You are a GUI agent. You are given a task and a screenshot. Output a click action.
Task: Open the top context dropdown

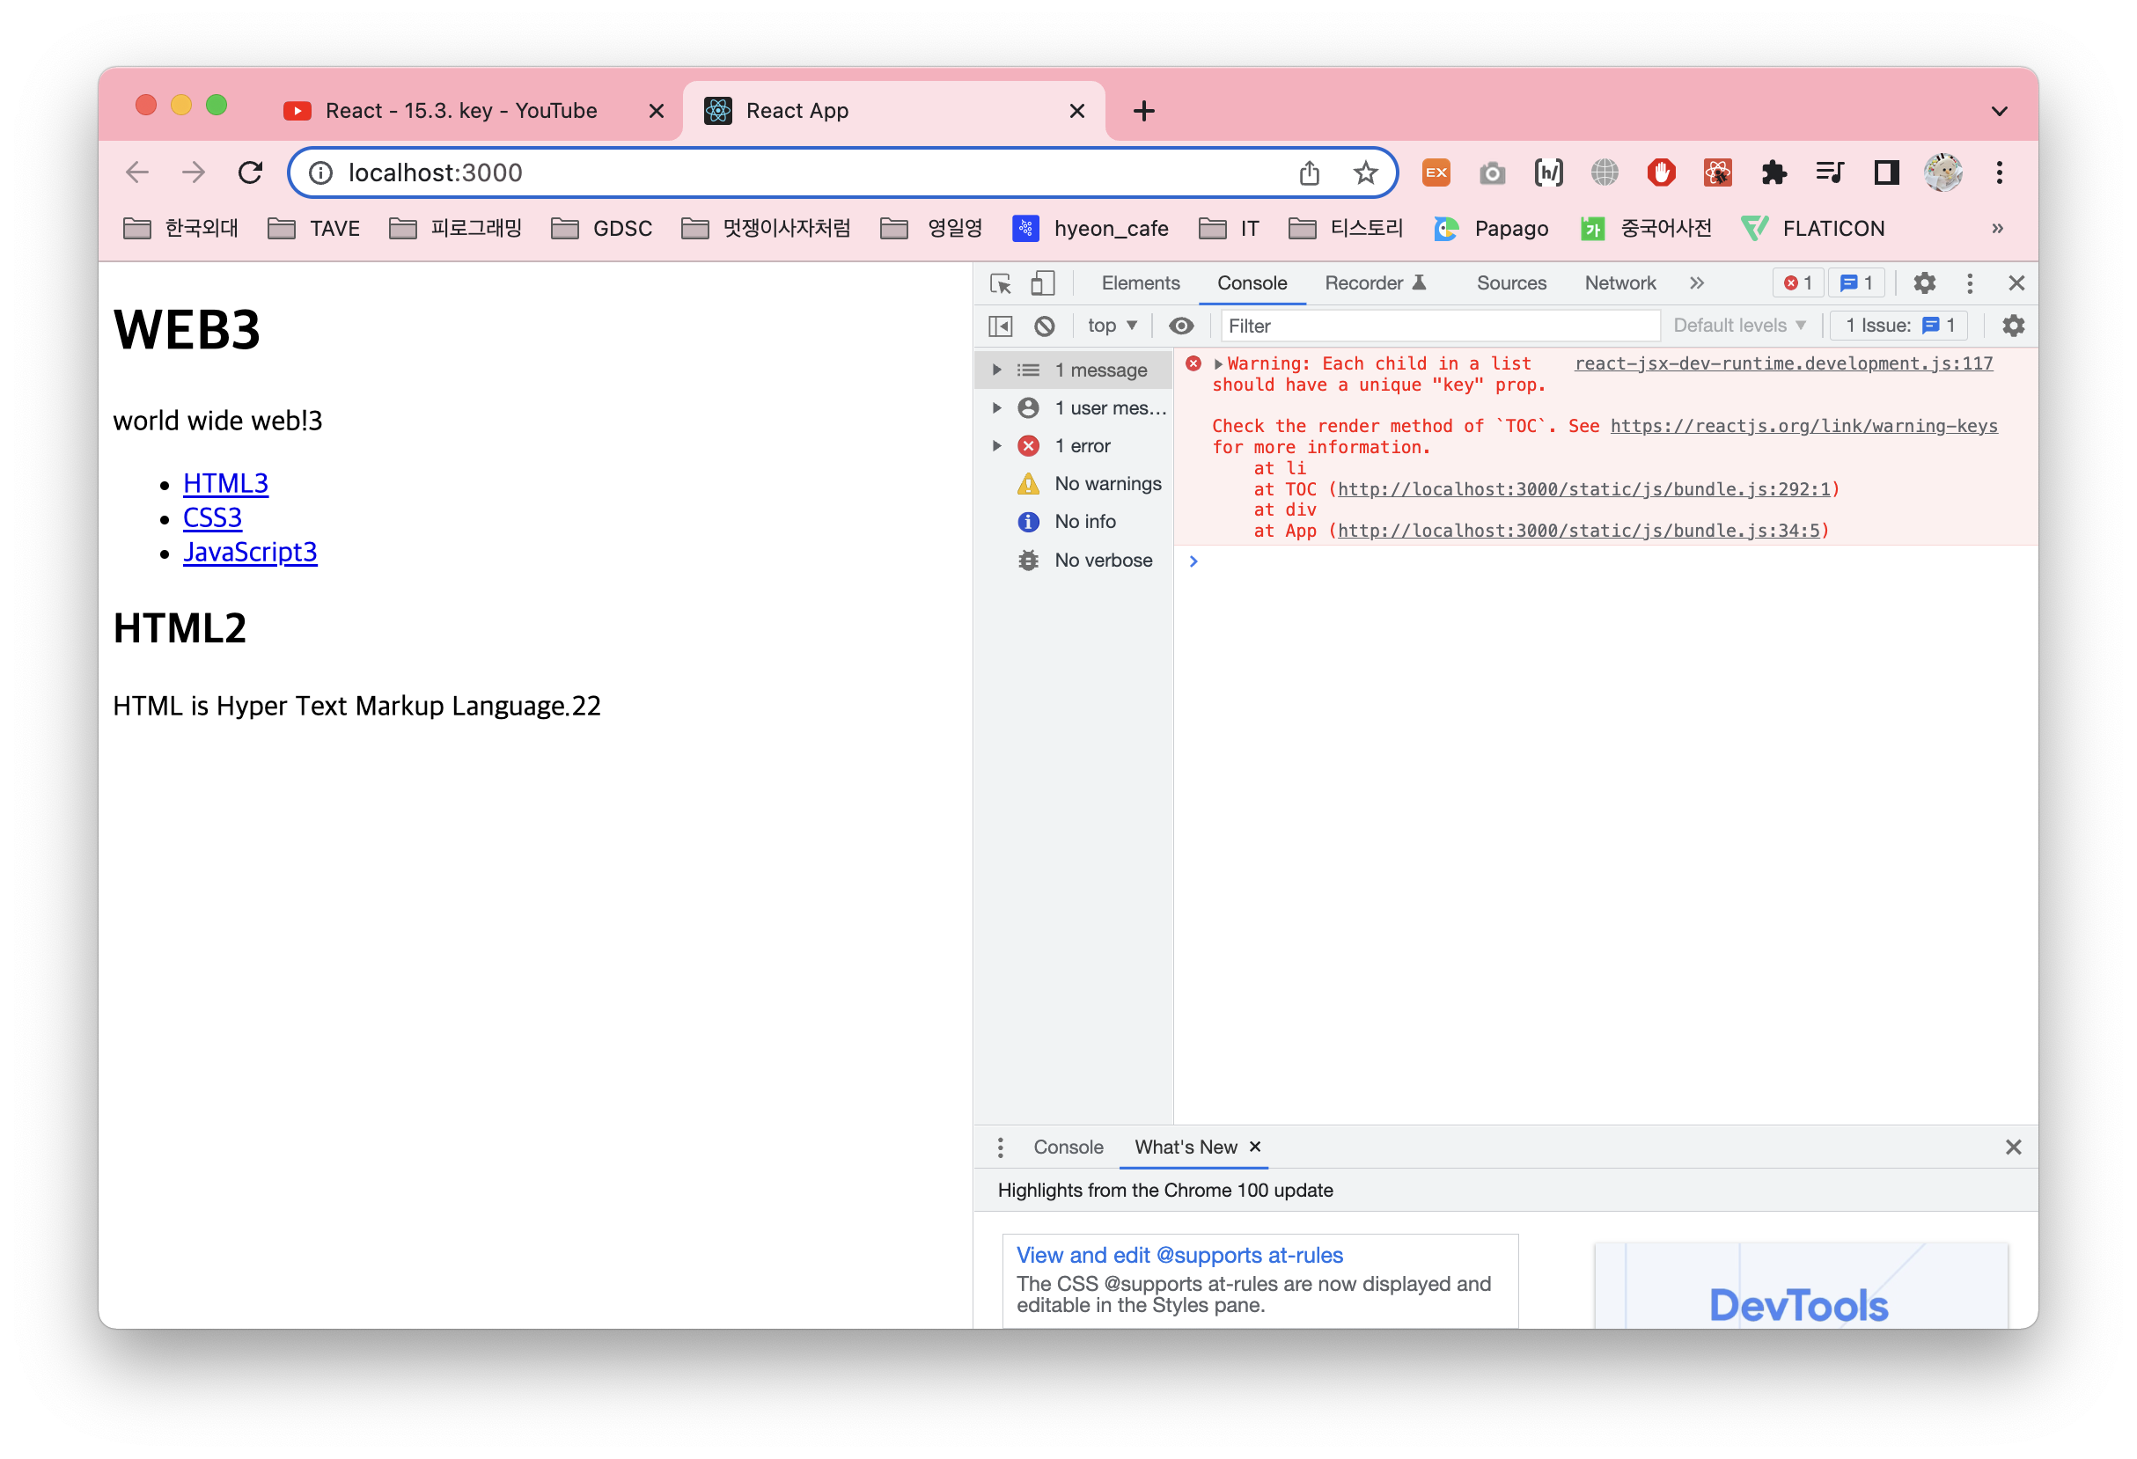coord(1112,326)
